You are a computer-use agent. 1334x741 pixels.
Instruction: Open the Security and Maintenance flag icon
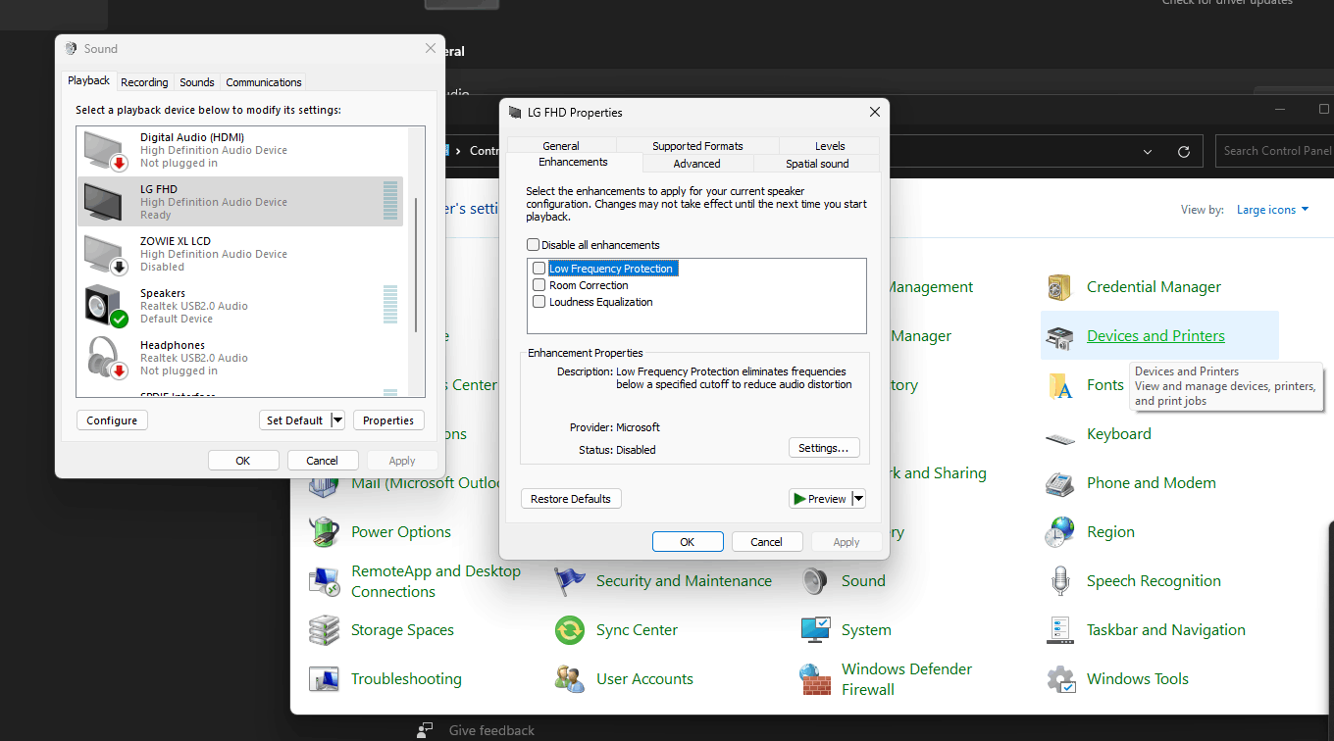point(569,581)
